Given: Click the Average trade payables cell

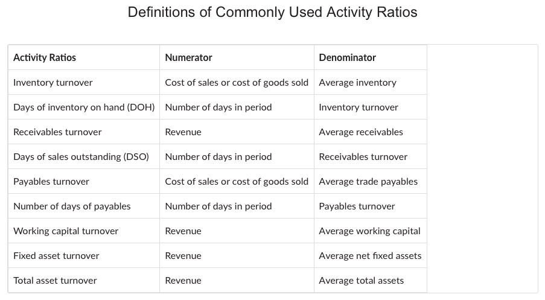Looking at the screenshot, I should tap(368, 182).
